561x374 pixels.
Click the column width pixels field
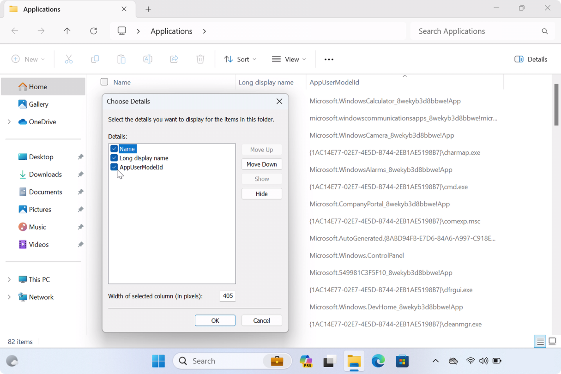pos(227,296)
